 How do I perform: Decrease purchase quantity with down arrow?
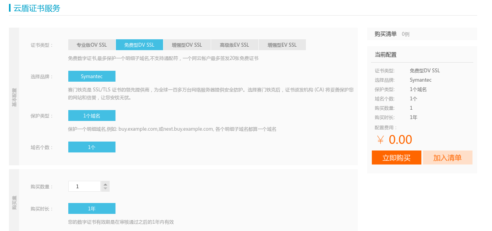[105, 188]
